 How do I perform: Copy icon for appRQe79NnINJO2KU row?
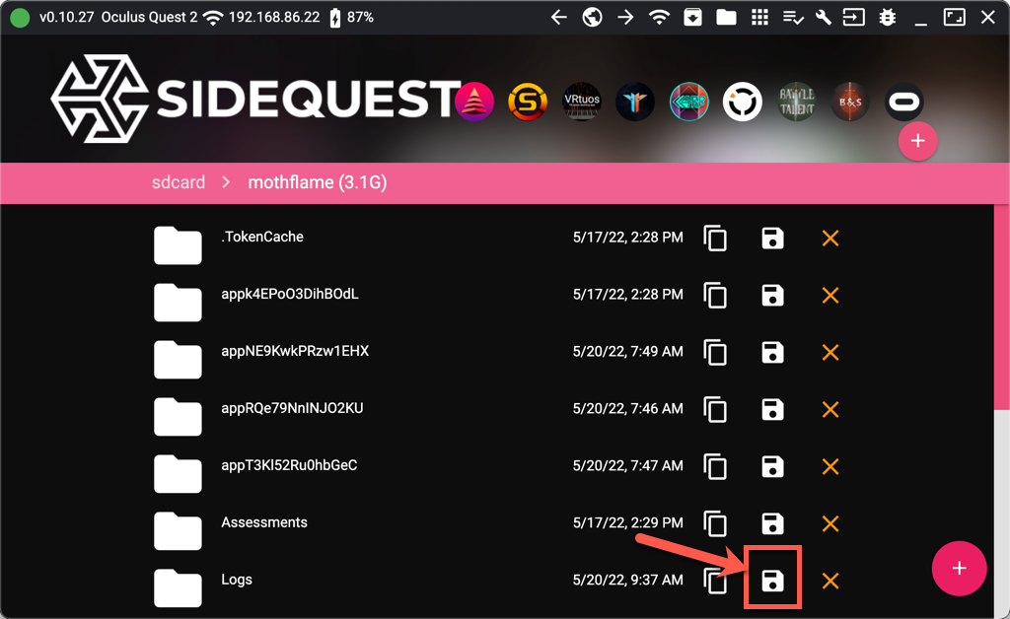click(x=715, y=409)
